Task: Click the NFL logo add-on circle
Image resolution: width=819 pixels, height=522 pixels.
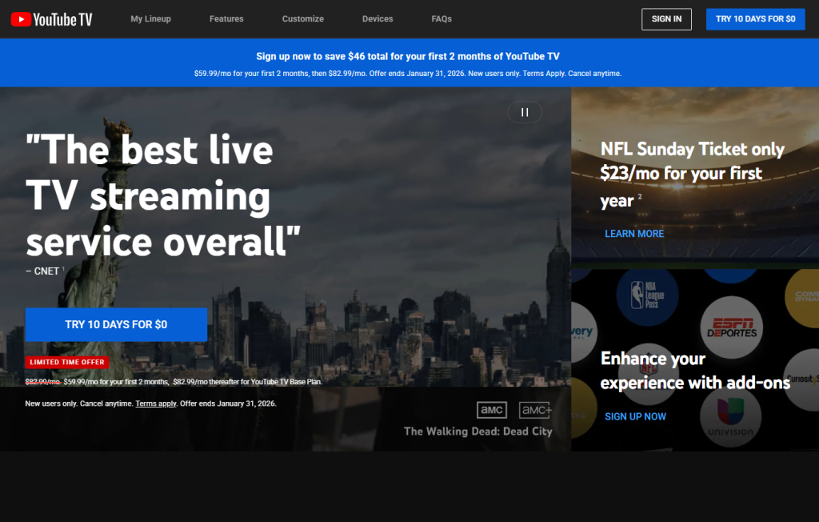Action: (648, 374)
